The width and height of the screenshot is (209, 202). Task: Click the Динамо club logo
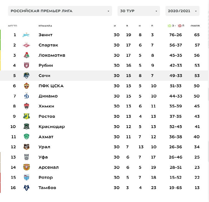(26, 96)
